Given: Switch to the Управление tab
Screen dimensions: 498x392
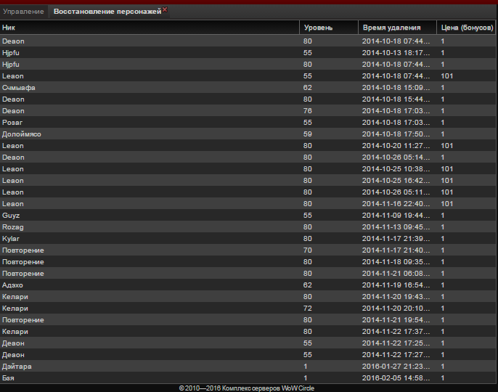Looking at the screenshot, I should click(x=23, y=12).
